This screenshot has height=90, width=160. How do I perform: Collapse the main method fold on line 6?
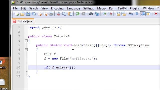(x=26, y=50)
